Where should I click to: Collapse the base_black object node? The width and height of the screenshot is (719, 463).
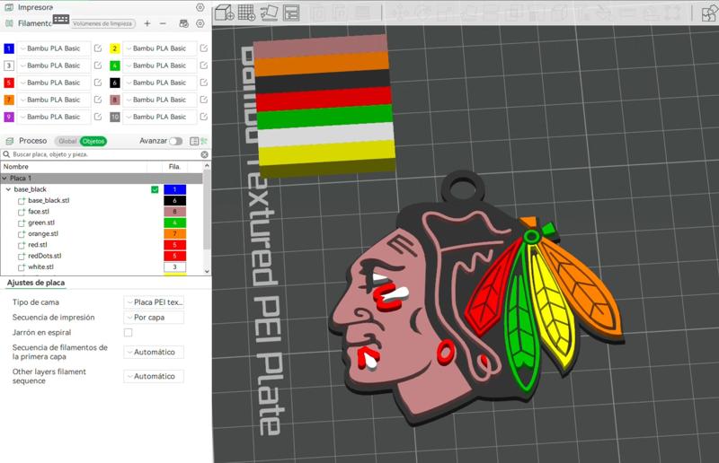click(x=8, y=189)
